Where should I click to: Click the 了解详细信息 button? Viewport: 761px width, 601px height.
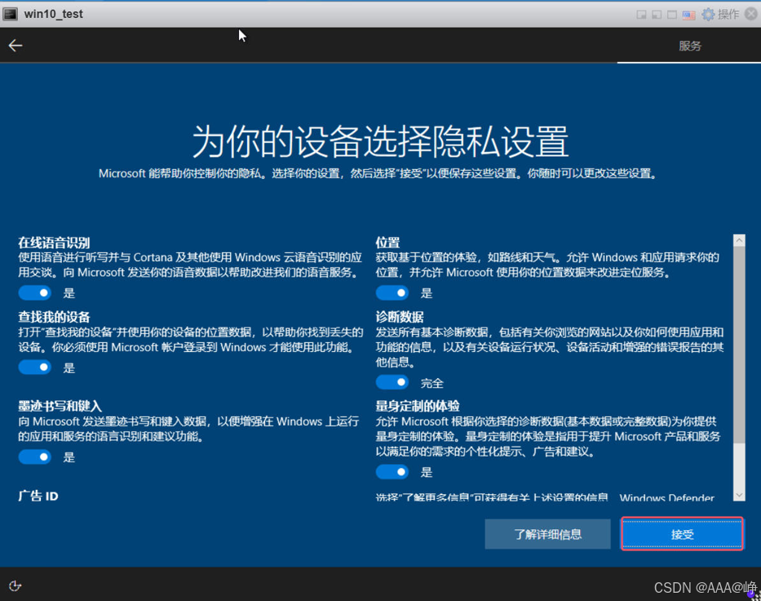(x=547, y=534)
